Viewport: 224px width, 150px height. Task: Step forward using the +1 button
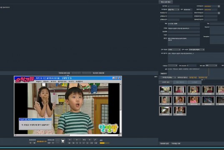(84, 143)
